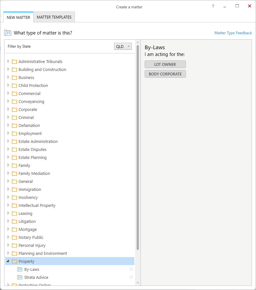Open the Matter Type Feedback link
The width and height of the screenshot is (256, 290).
point(233,33)
